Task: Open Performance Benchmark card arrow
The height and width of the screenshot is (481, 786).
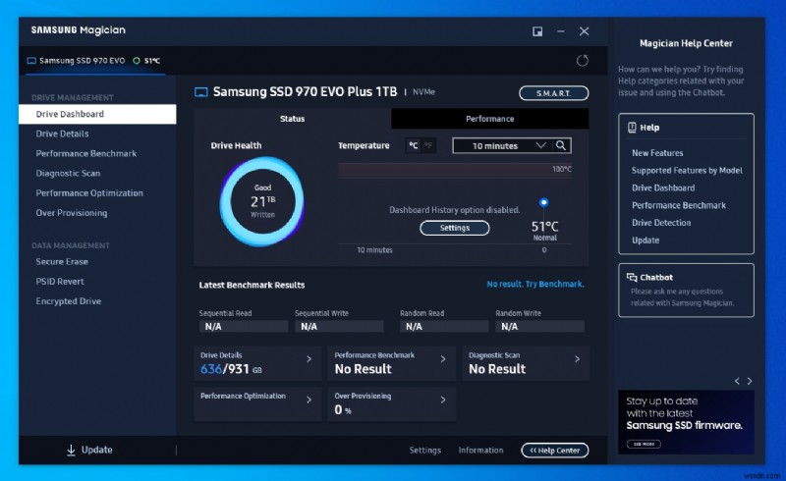Action: [443, 358]
